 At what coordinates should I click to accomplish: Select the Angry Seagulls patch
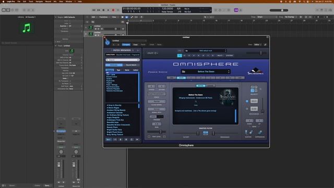coord(113,118)
